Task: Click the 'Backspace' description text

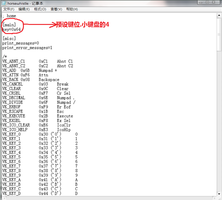Action: pos(49,80)
